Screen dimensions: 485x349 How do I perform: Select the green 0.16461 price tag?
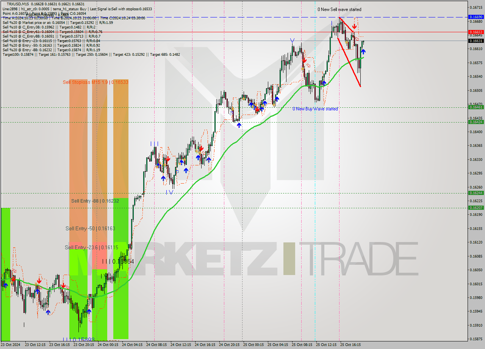tap(476, 107)
